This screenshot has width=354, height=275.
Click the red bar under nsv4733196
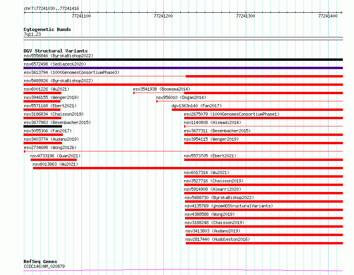pos(54,160)
